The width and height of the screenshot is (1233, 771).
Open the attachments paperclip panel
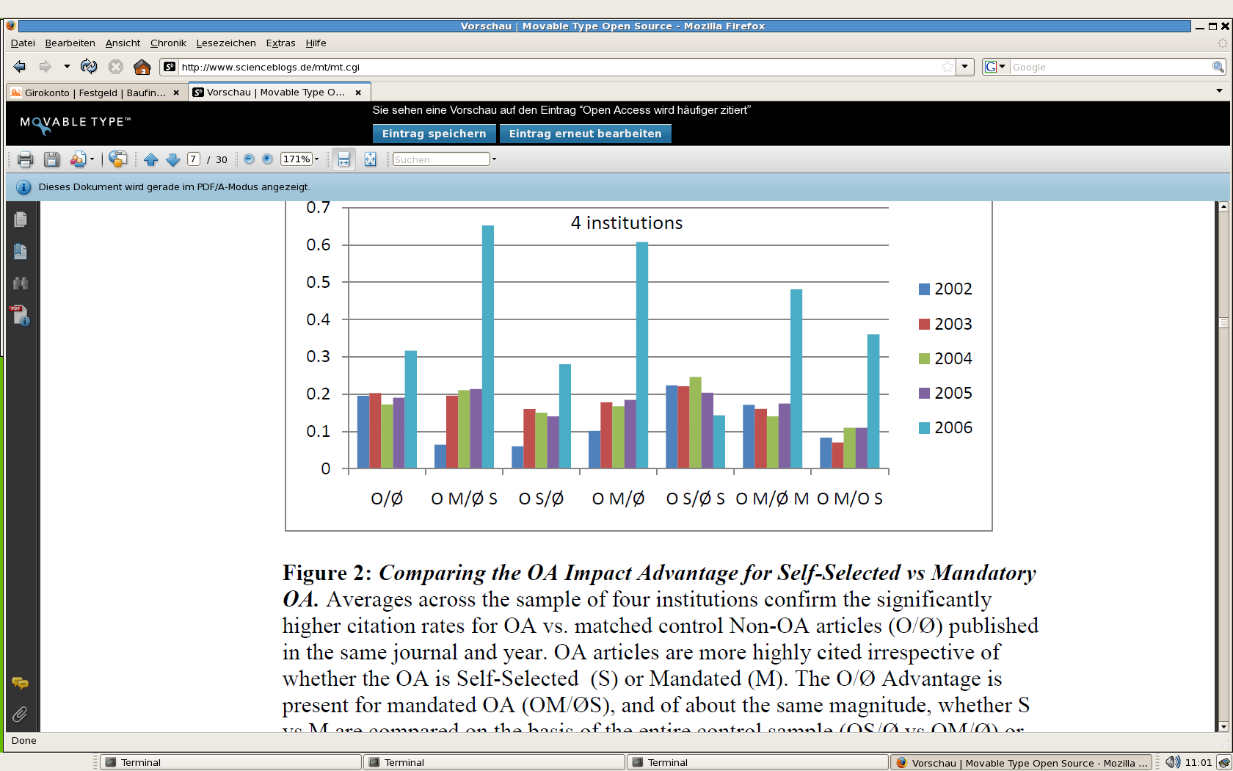pyautogui.click(x=20, y=714)
